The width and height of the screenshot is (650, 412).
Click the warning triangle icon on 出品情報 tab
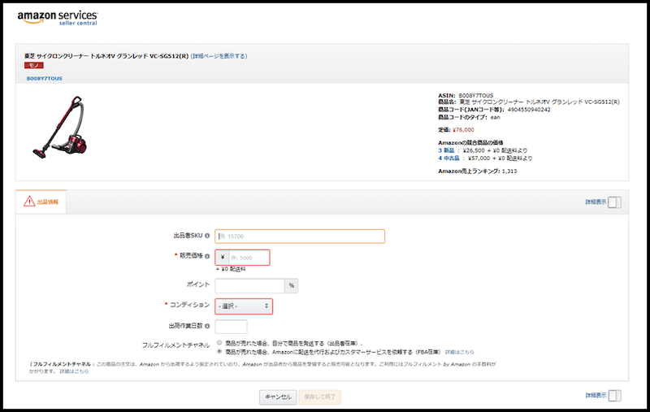click(29, 202)
